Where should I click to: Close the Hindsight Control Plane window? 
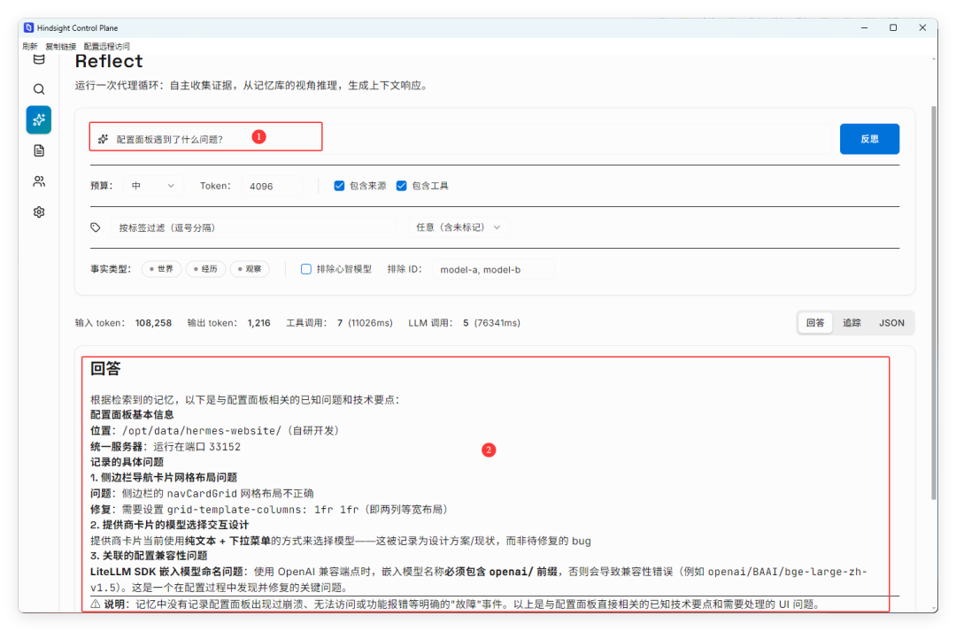tap(922, 27)
